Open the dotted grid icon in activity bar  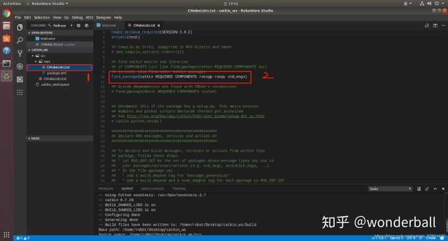pos(20,93)
